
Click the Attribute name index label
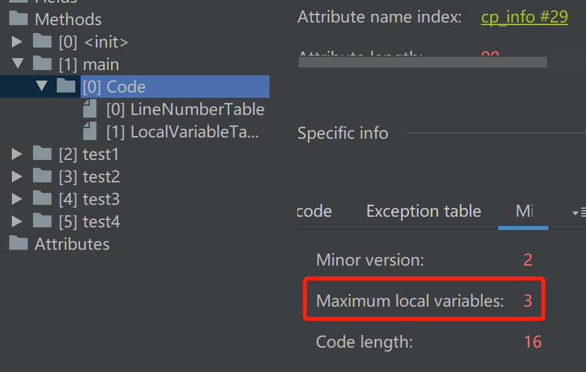(379, 17)
